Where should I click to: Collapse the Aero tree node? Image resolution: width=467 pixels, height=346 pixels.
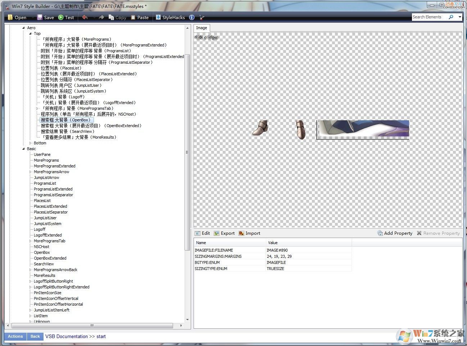pyautogui.click(x=24, y=28)
